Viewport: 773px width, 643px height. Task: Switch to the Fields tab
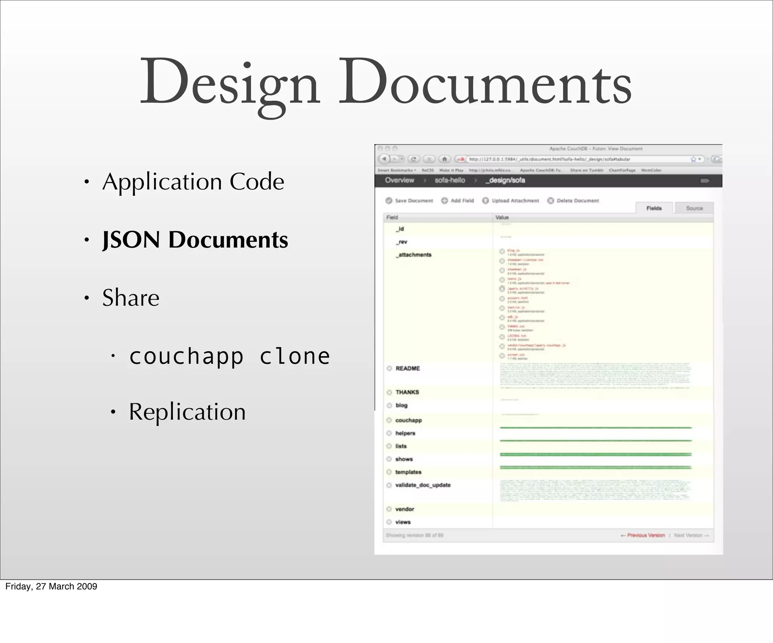654,208
